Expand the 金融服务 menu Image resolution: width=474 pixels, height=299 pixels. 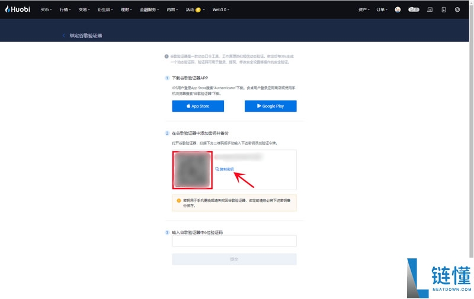[x=149, y=9]
